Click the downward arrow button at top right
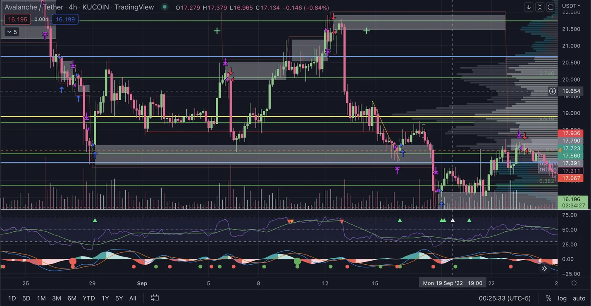591x306 pixels. 529,7
